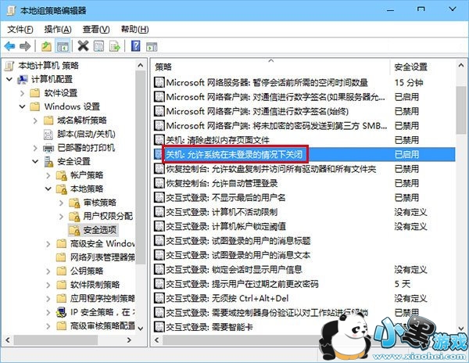469x363 pixels.
Task: Select 公钥策略 tree node
Action: (x=87, y=271)
